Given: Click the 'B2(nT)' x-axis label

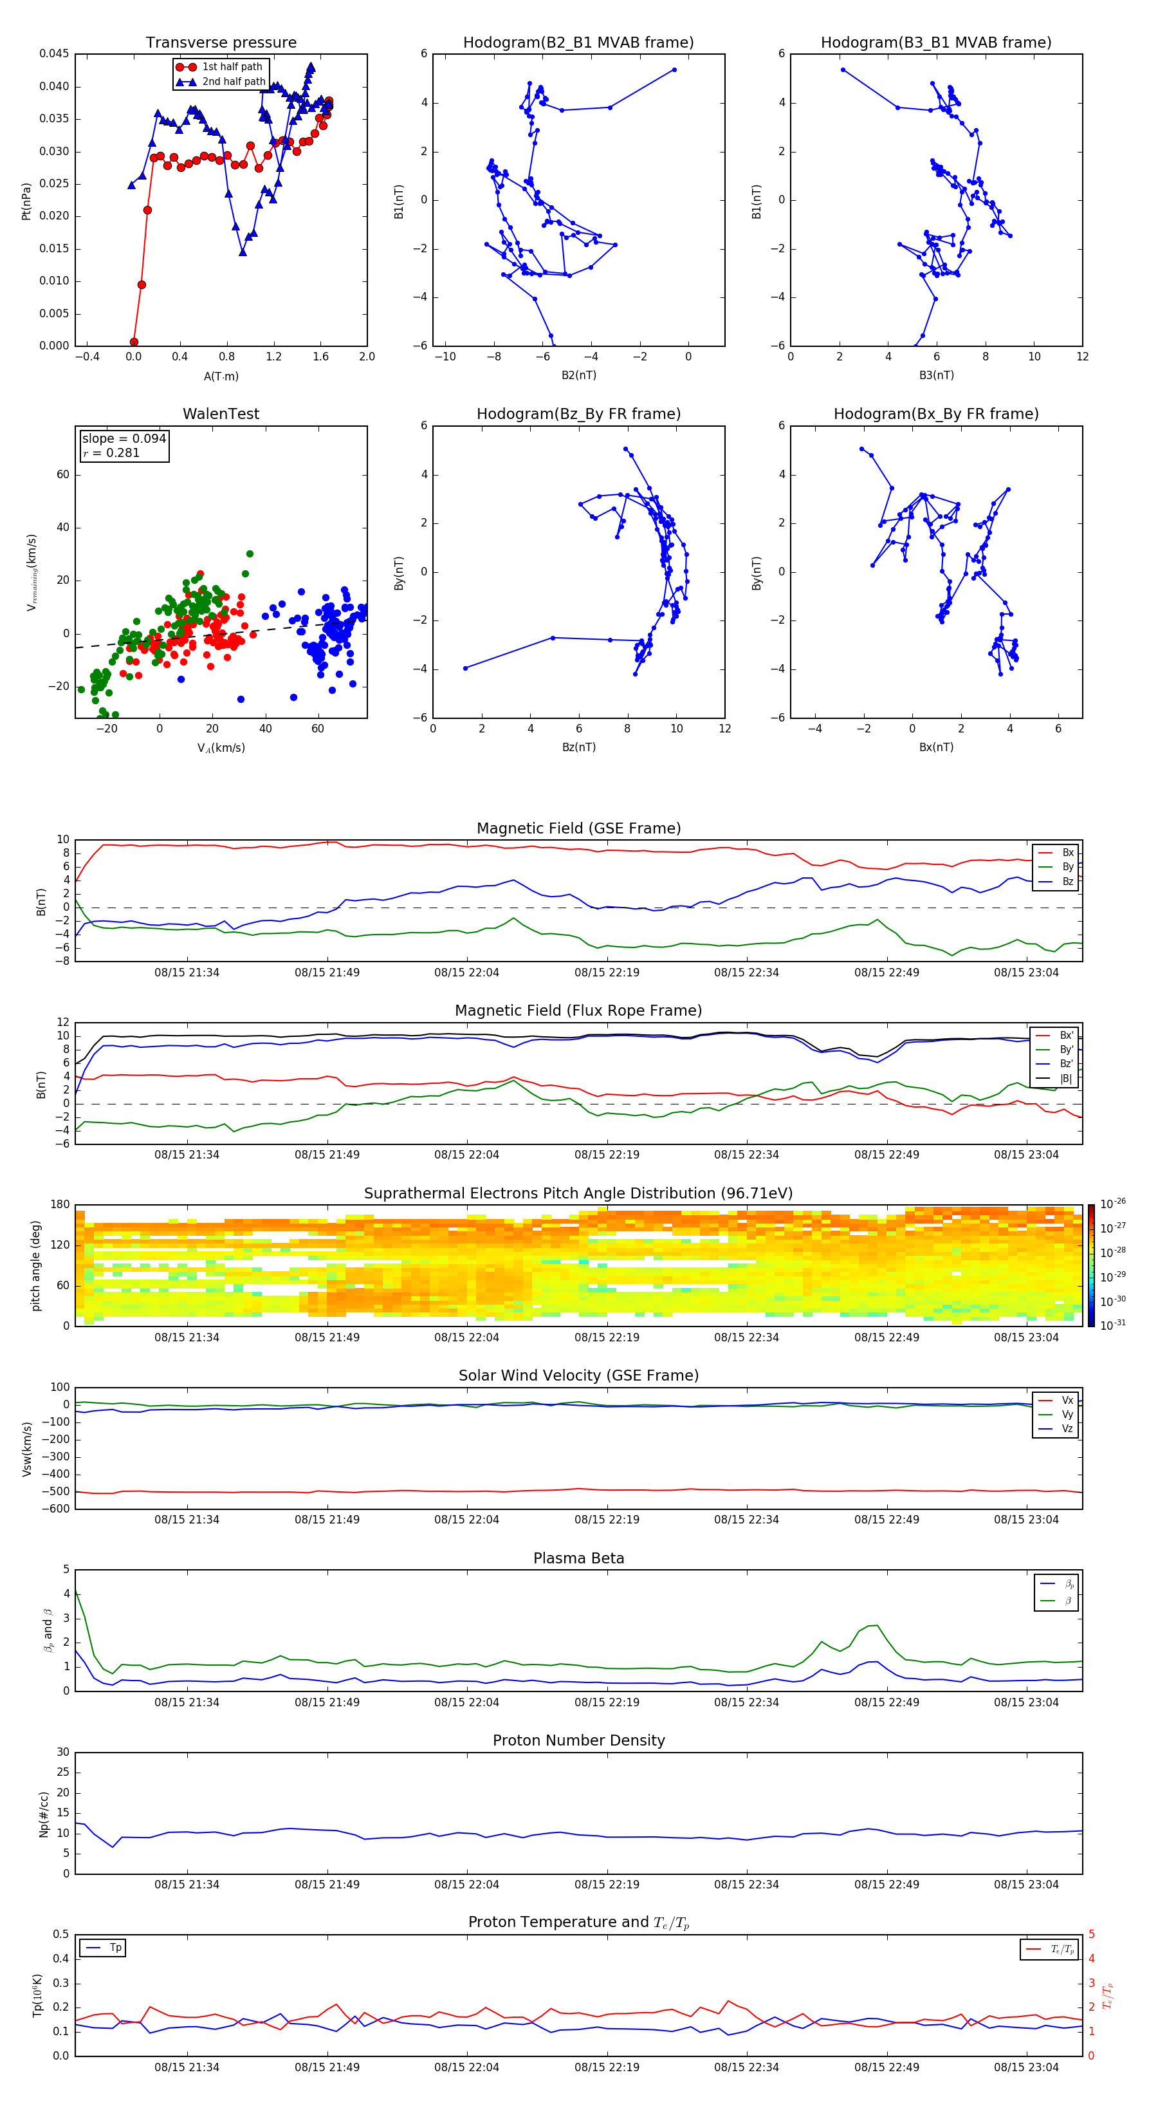Looking at the screenshot, I should point(578,375).
